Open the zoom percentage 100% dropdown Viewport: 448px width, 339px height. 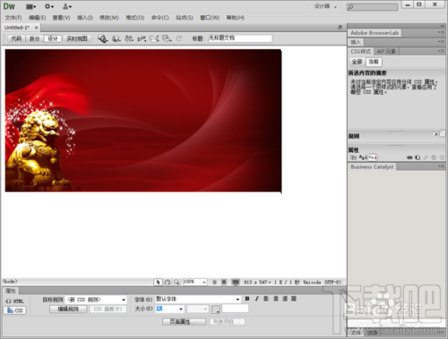[x=194, y=282]
